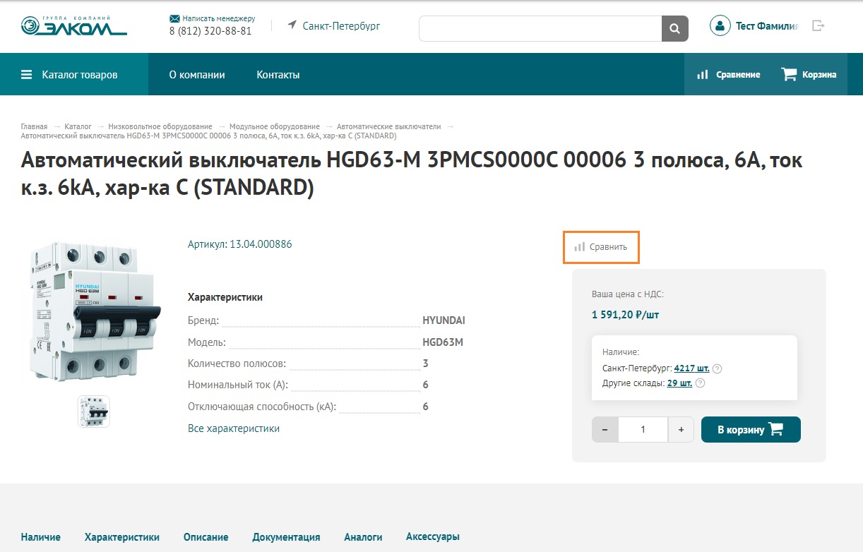
Task: Focus the search input field
Action: 540,28
